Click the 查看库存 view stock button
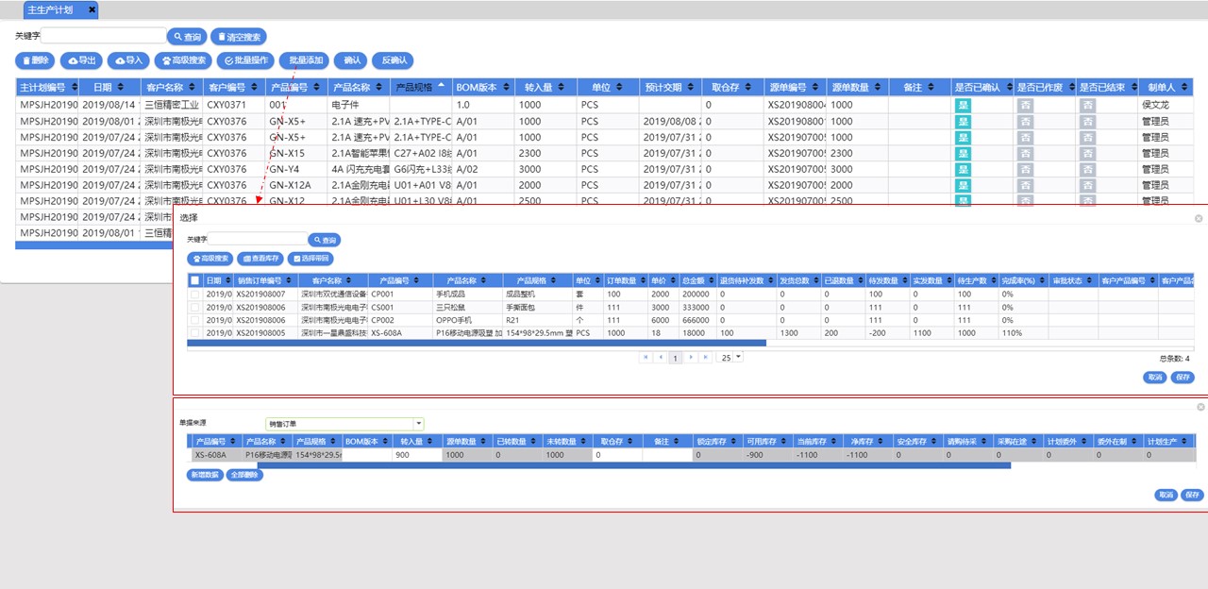The image size is (1208, 589). pos(260,258)
